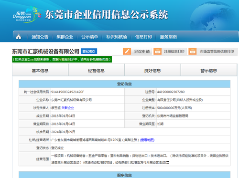Click the 关联企业 link
The height and width of the screenshot is (178, 239).
68,108
